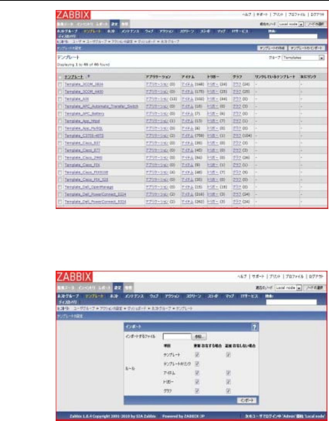Open グラフ link for Template_C3750-48TS row
This screenshot has height=421, width=329.
click(237, 136)
